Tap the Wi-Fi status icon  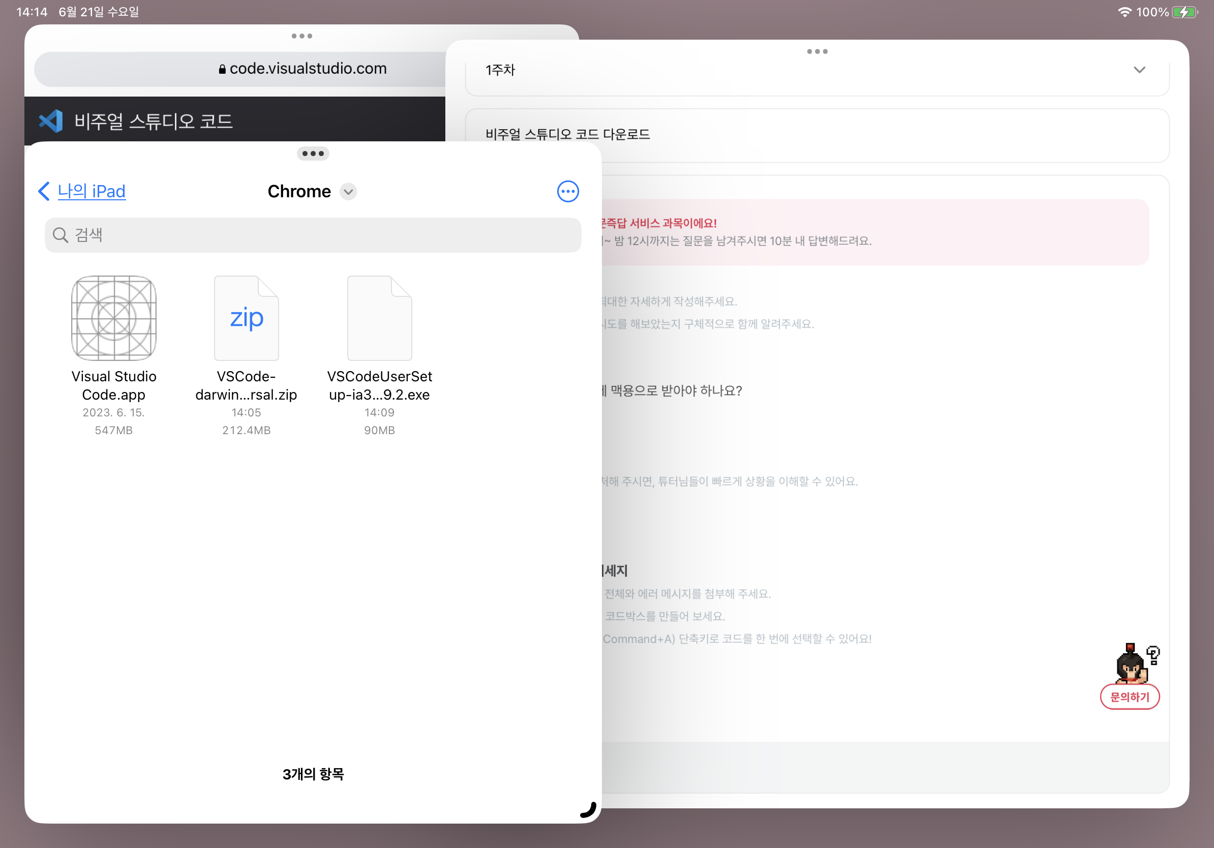pos(1125,12)
